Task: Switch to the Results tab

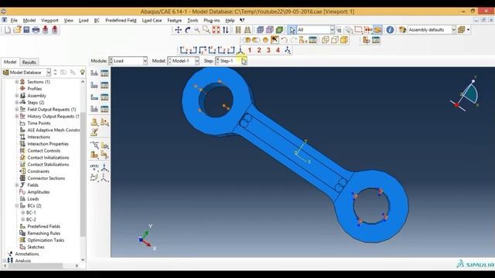Action: click(x=29, y=62)
